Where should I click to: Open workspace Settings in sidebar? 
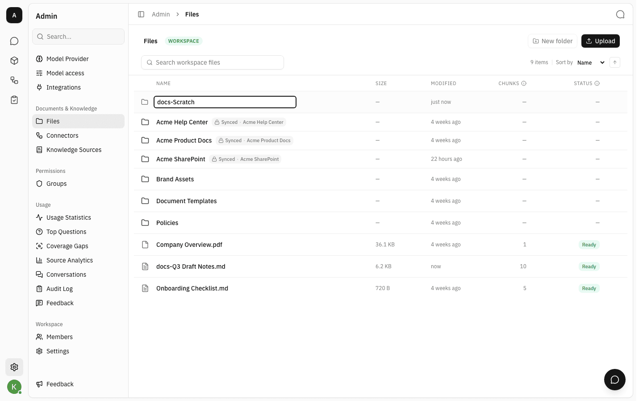click(x=78, y=351)
